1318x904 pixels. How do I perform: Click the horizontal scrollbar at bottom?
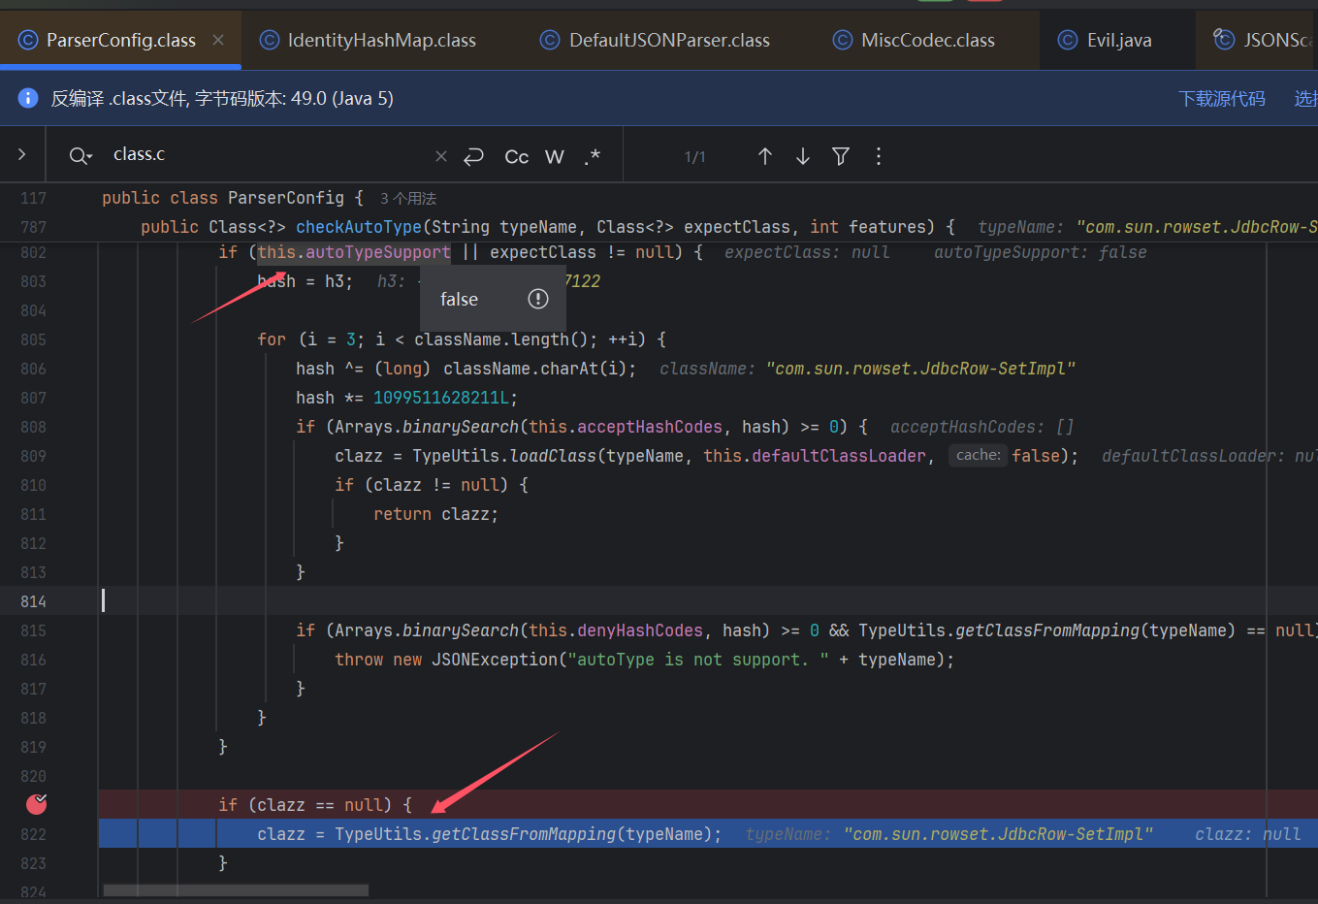tap(236, 890)
